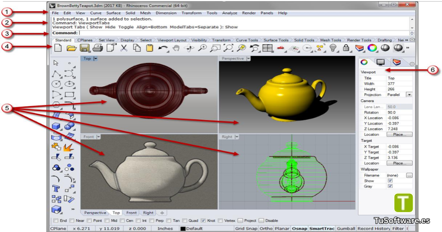442x232 pixels.
Task: Open the Right viewport title dropdown arrow
Action: [237, 137]
